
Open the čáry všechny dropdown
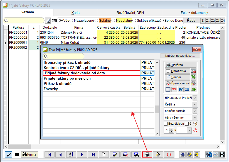(x=195, y=117)
